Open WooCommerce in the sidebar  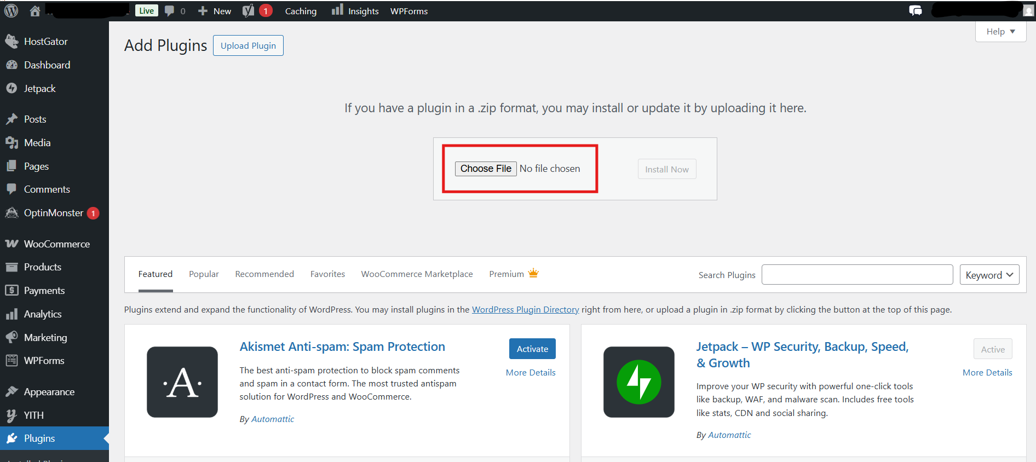[x=56, y=244]
